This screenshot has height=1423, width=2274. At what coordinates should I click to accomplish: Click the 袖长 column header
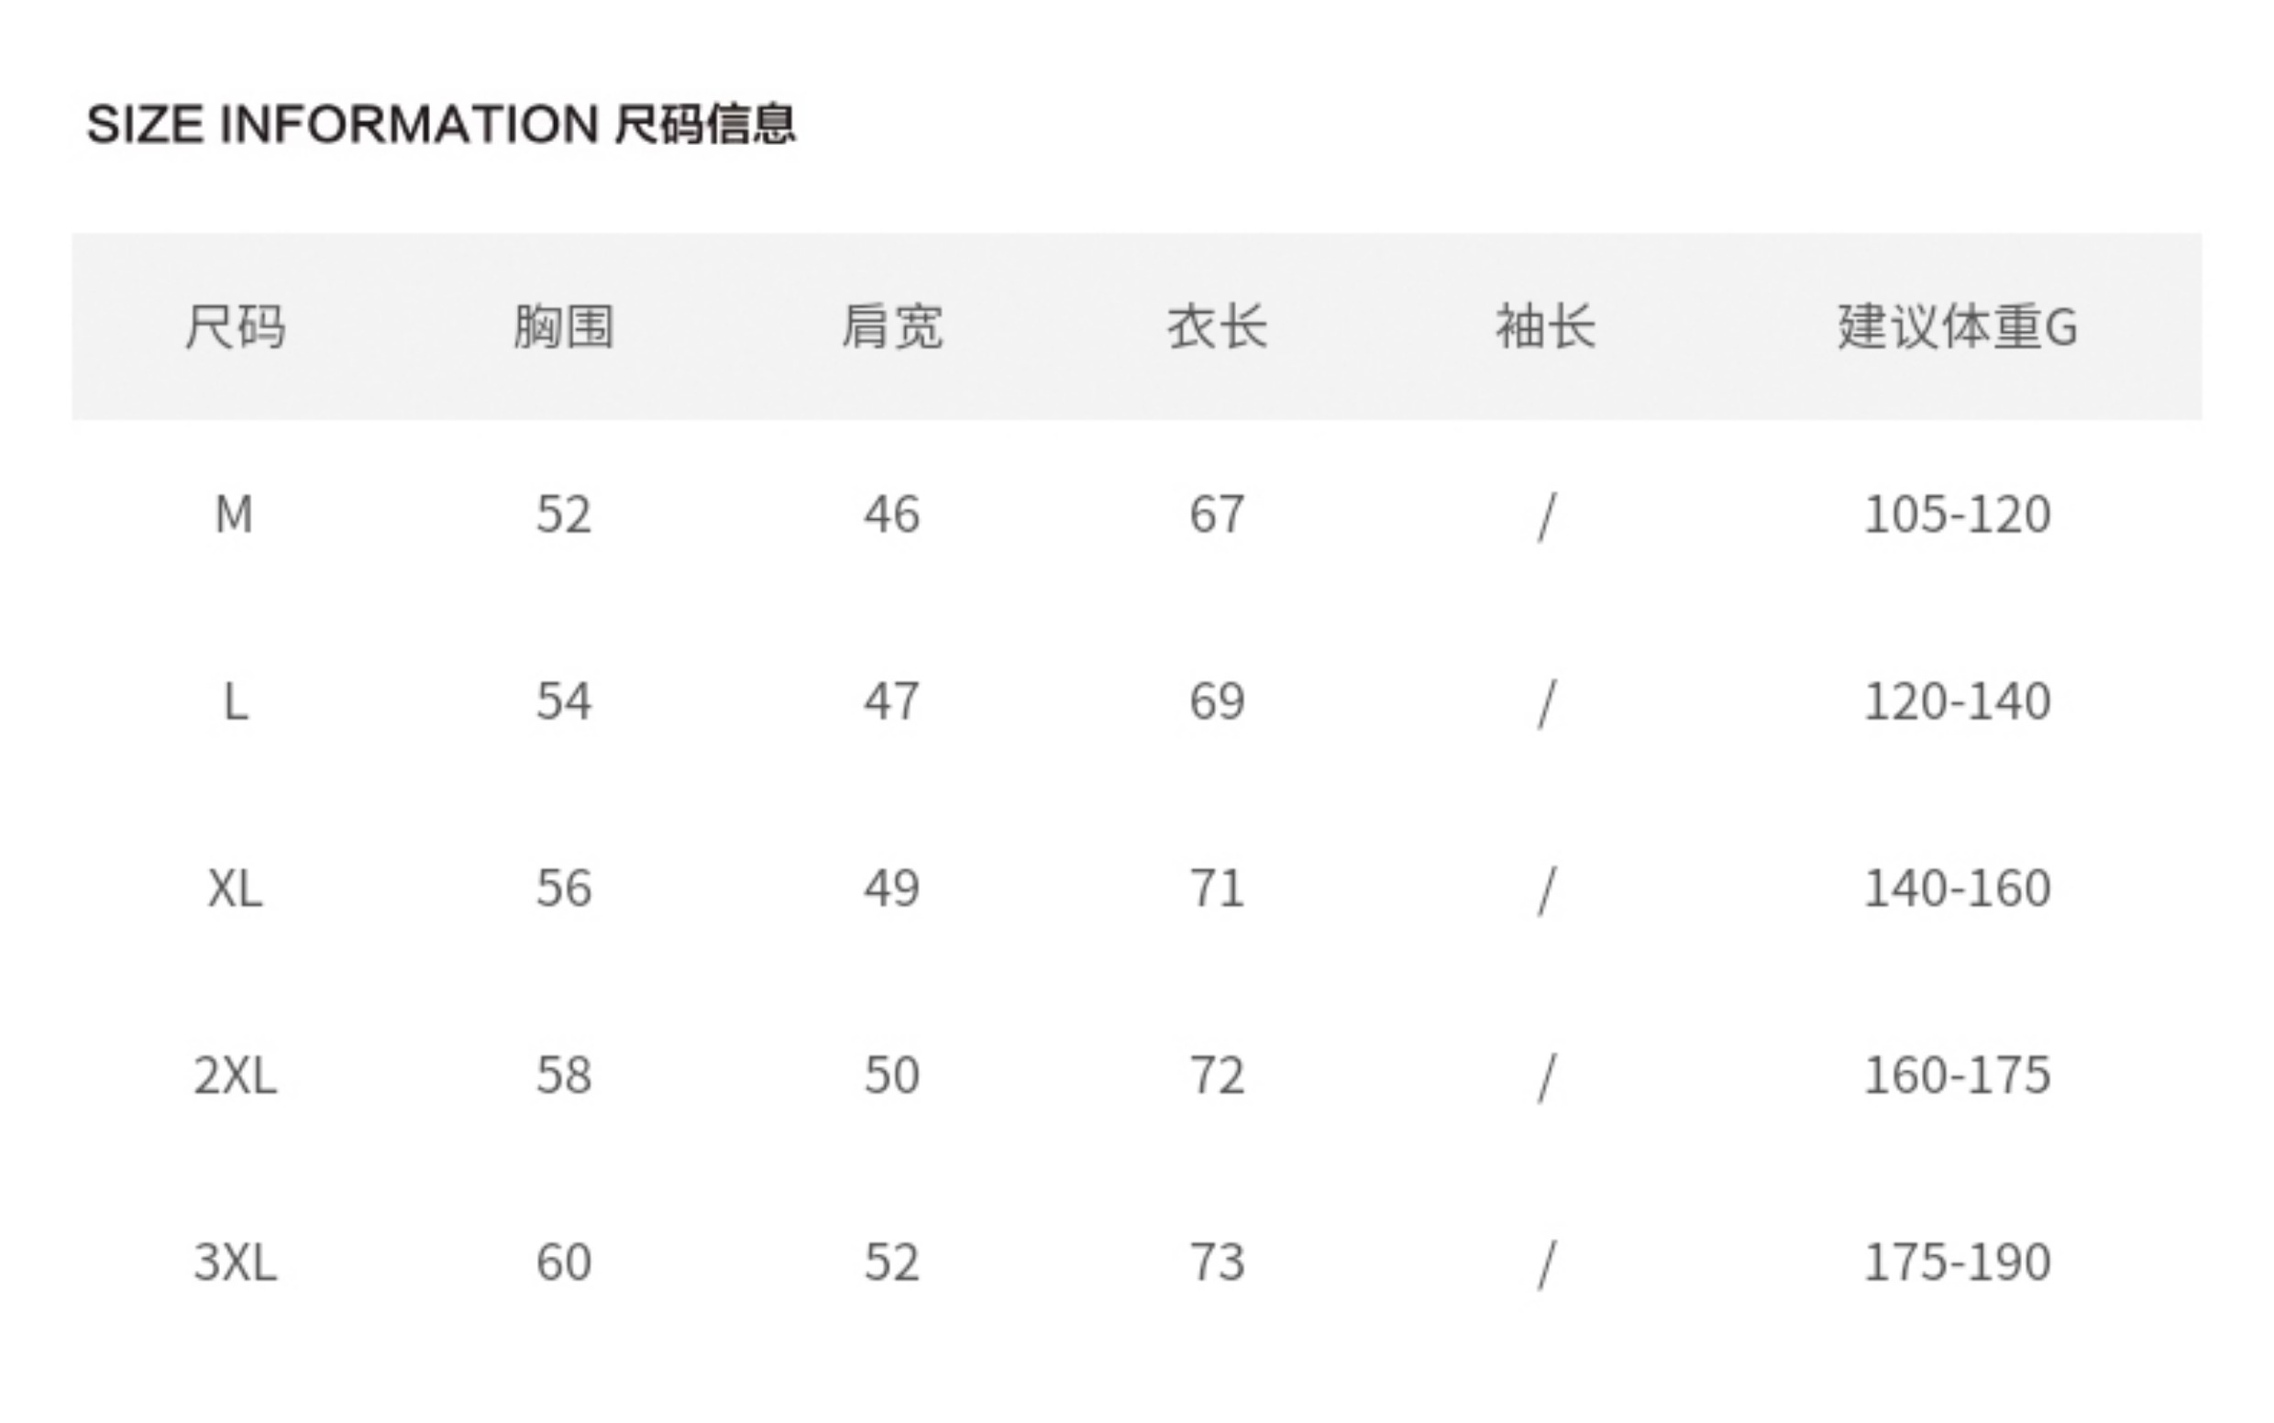tap(1545, 326)
